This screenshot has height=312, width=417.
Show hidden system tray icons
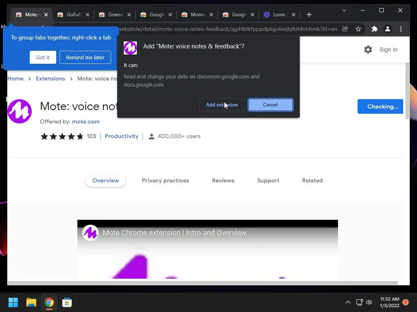coord(348,302)
